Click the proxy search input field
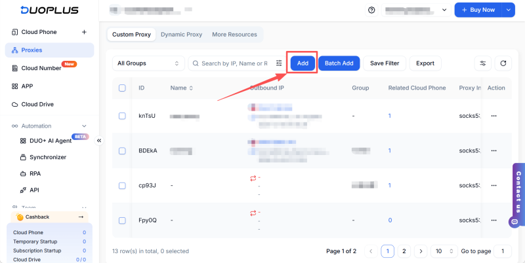The width and height of the screenshot is (525, 263). (x=234, y=63)
